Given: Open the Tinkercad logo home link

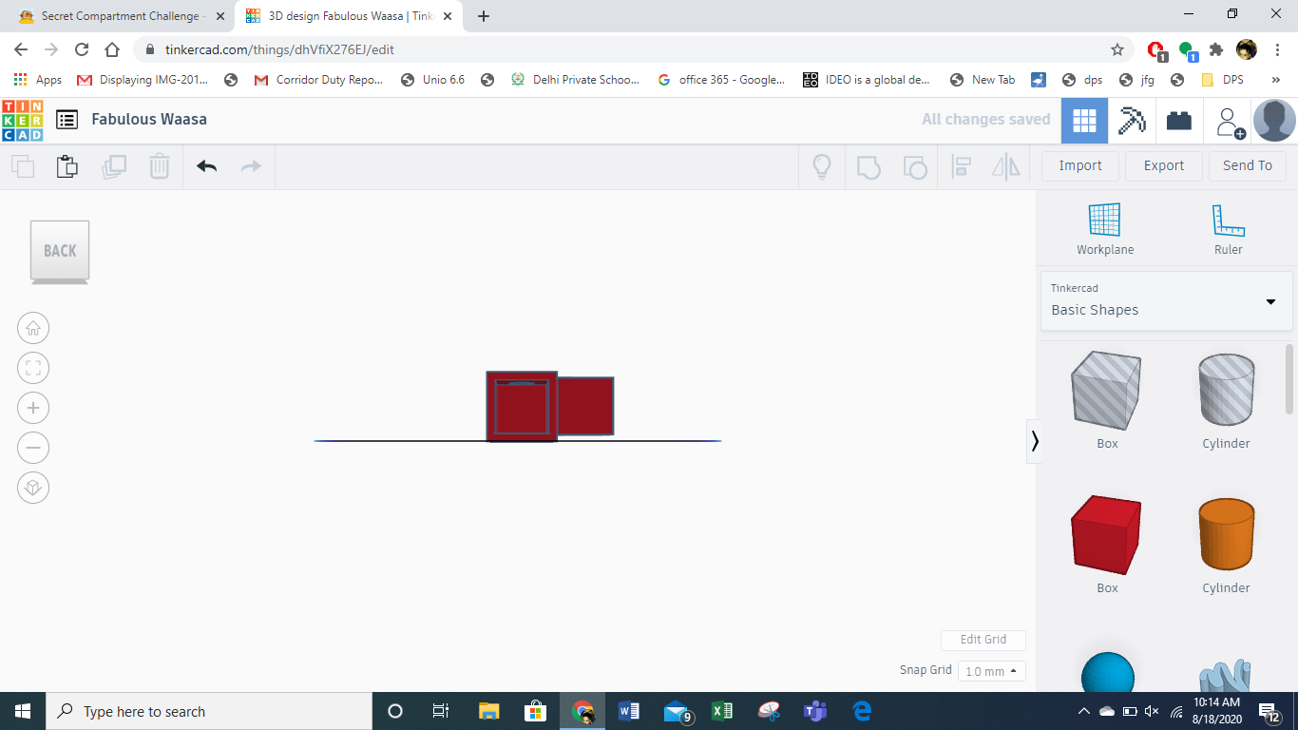Looking at the screenshot, I should coord(22,120).
